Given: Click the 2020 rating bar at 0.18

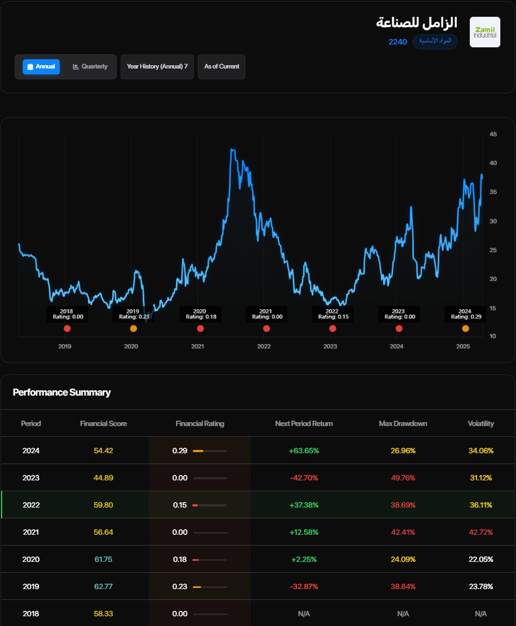Looking at the screenshot, I should coord(210,560).
